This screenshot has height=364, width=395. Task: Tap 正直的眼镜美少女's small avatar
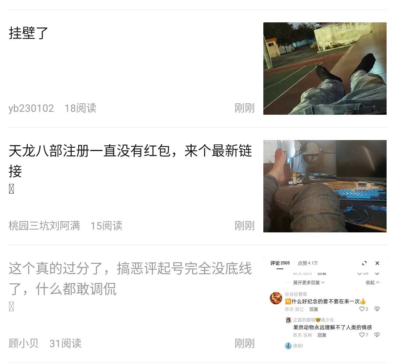tap(289, 320)
